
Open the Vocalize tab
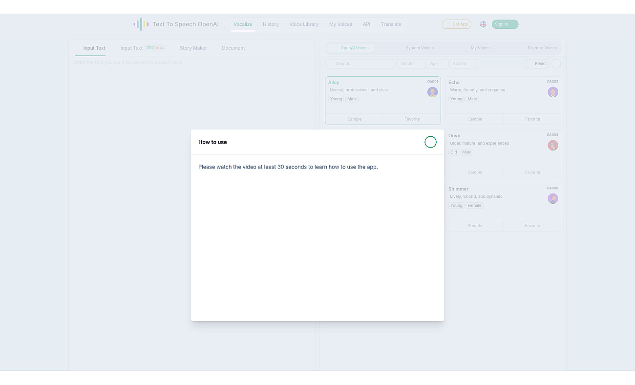243,24
